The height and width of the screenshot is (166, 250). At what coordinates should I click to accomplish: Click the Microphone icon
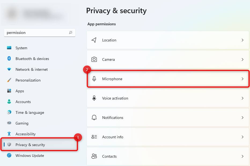pos(94,79)
